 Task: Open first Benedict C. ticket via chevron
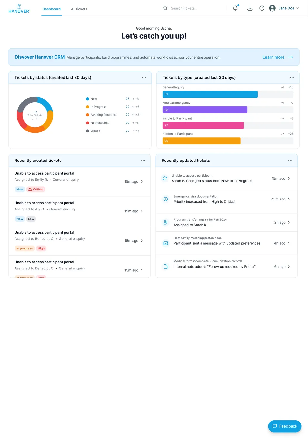pyautogui.click(x=142, y=241)
